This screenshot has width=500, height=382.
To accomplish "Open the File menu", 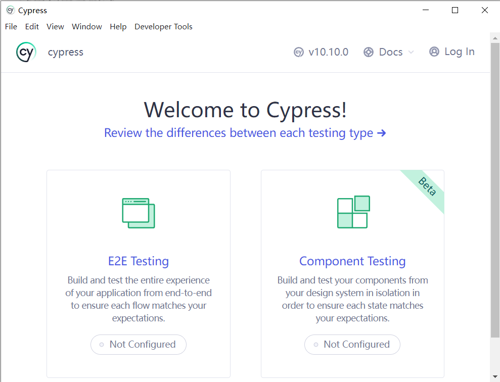I will [11, 26].
